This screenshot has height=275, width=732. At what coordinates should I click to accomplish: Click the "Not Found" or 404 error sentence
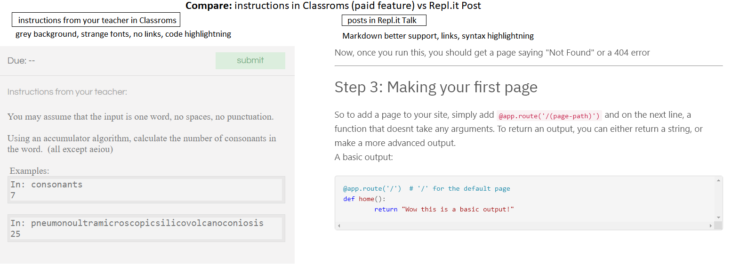tap(492, 53)
